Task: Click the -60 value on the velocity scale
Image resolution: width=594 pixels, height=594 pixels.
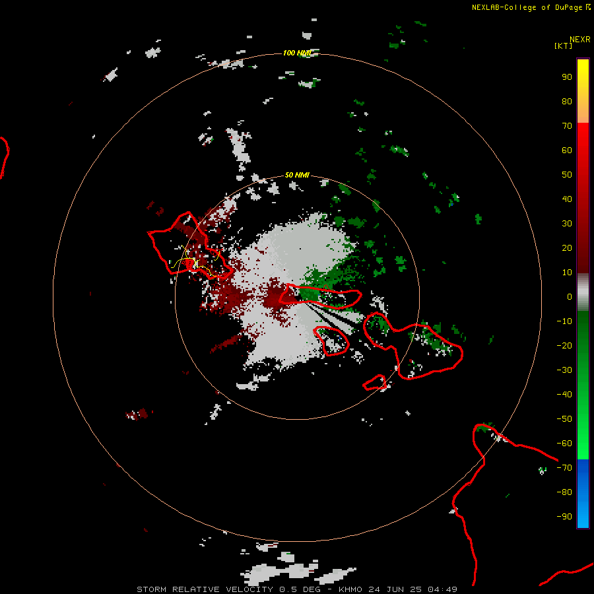Action: 564,444
